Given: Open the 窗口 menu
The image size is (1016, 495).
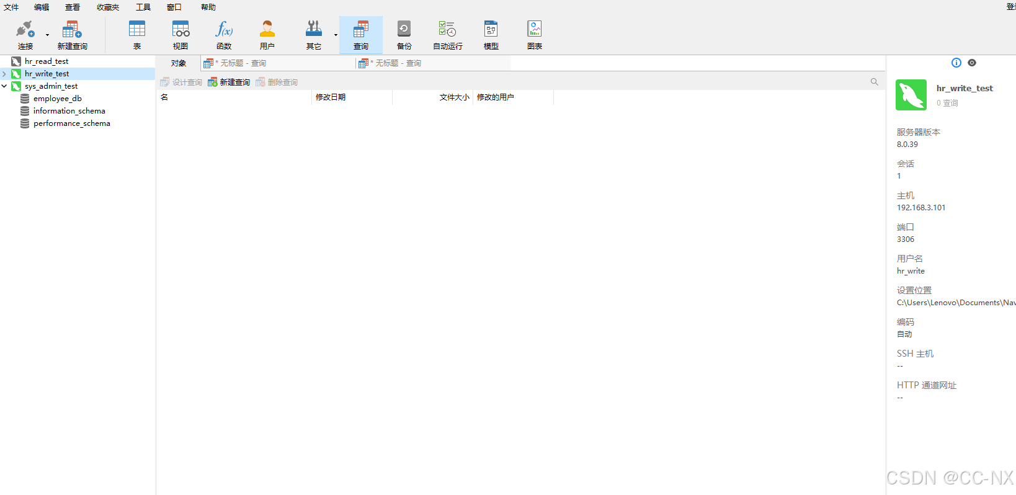Looking at the screenshot, I should click(174, 7).
